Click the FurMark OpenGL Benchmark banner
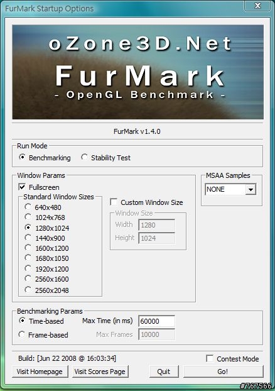275x391 pixels. (137, 72)
